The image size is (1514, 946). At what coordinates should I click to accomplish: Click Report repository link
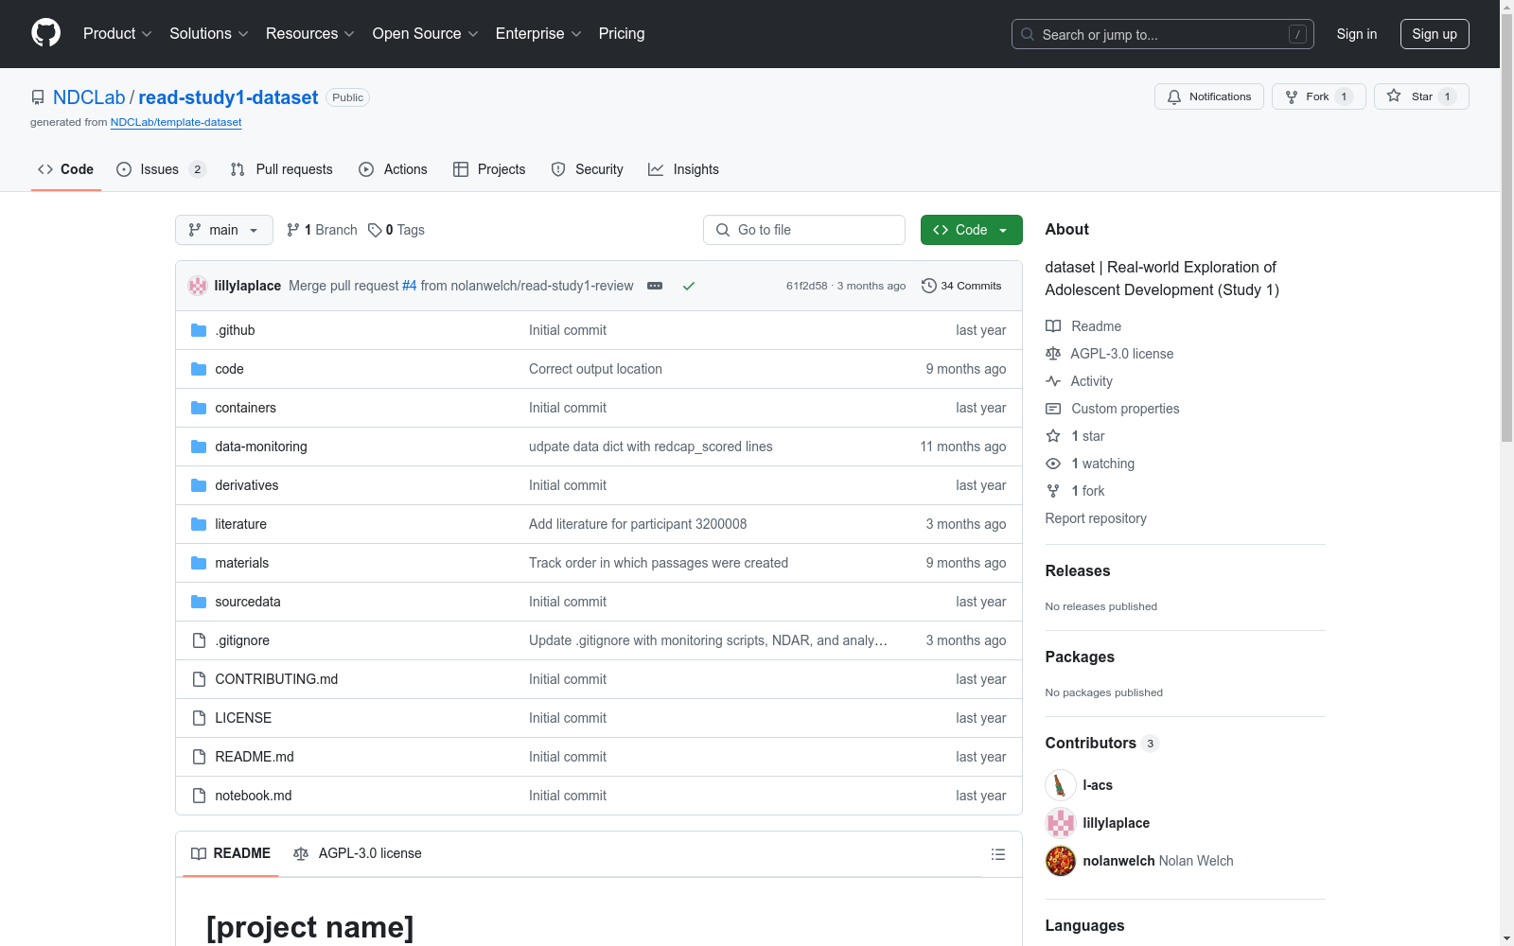(x=1096, y=518)
